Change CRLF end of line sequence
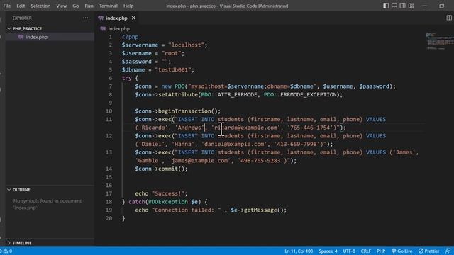454x255 pixels. point(366,251)
